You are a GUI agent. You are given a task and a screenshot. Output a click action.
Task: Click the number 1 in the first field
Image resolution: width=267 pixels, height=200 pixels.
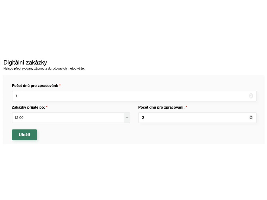tap(16, 96)
